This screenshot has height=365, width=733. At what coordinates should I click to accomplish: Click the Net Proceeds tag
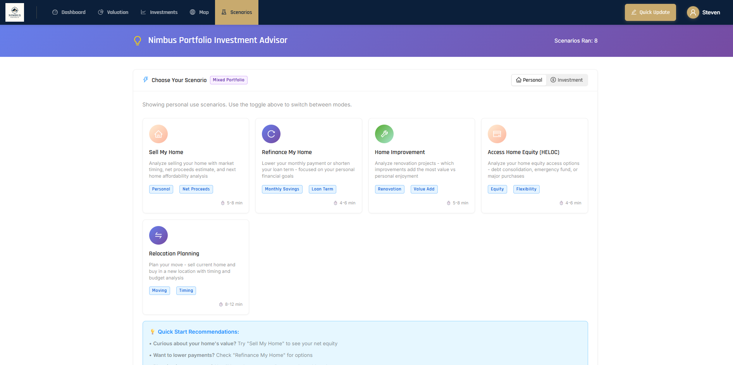tap(196, 189)
